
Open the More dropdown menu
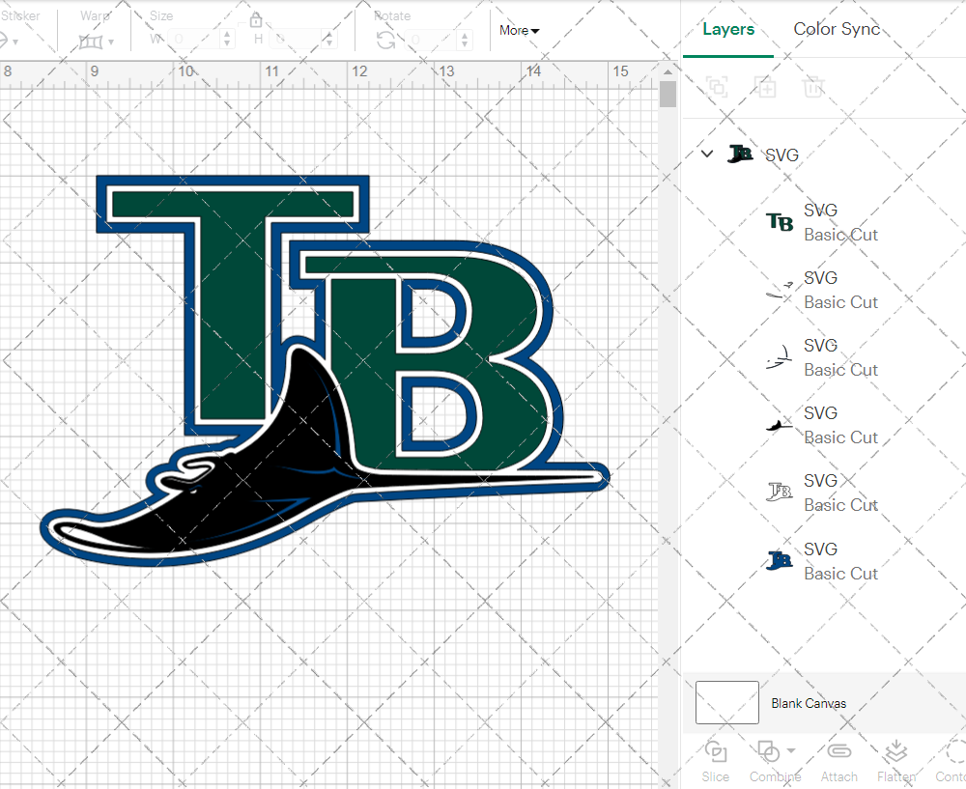point(519,30)
